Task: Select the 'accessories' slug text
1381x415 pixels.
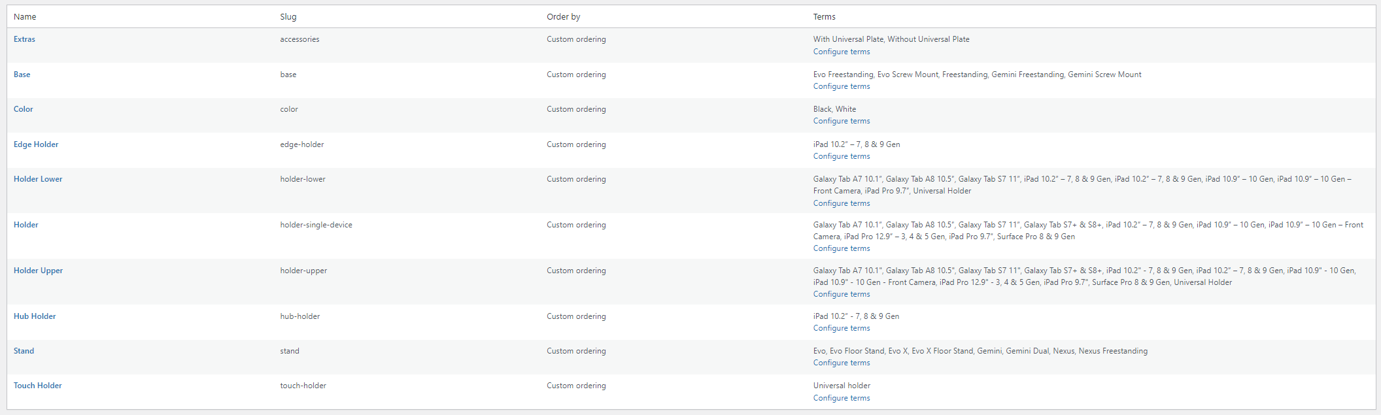Action: [300, 39]
